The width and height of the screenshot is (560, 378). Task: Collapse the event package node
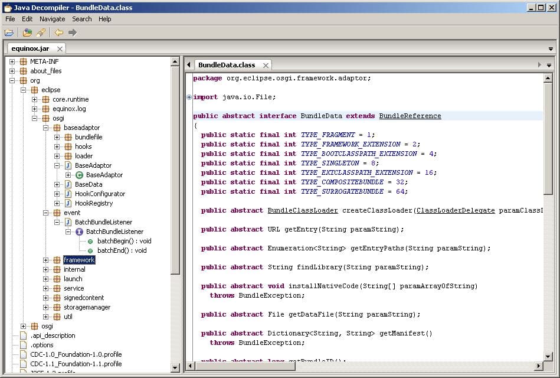point(46,213)
